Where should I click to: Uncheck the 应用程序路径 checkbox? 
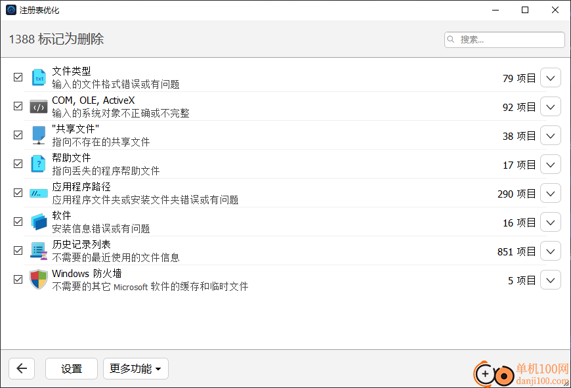coord(18,193)
